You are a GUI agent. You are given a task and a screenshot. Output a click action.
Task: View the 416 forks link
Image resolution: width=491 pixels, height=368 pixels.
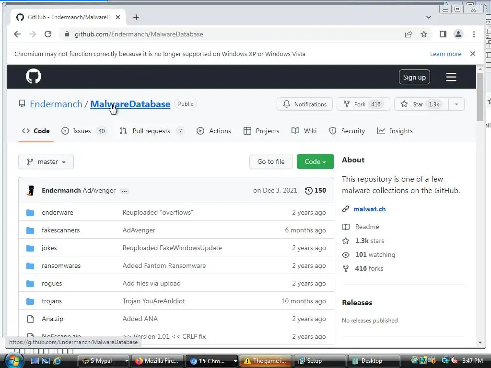369,268
